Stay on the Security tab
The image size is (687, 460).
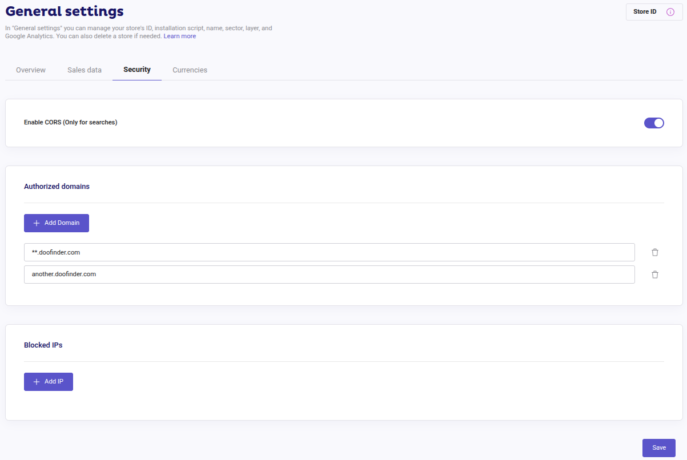[136, 70]
